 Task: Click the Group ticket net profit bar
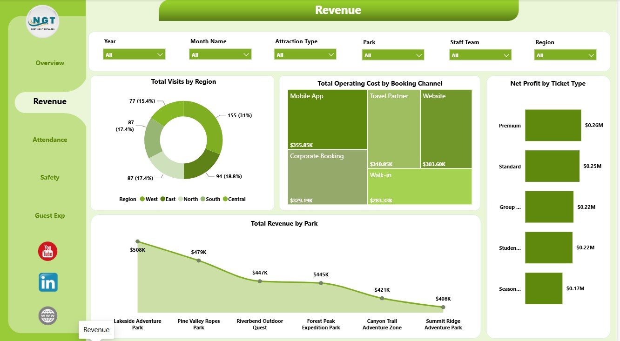click(549, 207)
